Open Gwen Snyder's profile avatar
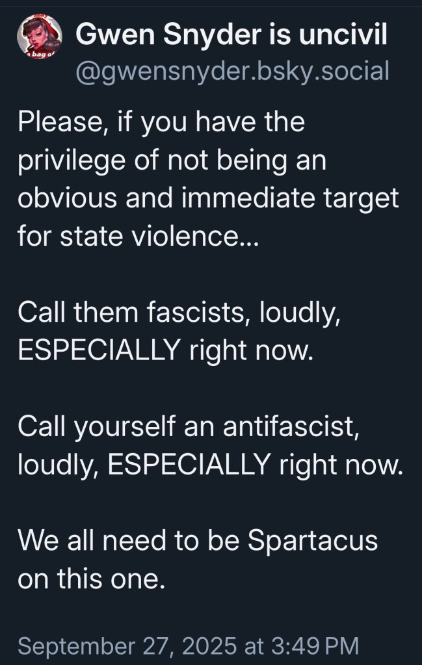 (x=39, y=39)
